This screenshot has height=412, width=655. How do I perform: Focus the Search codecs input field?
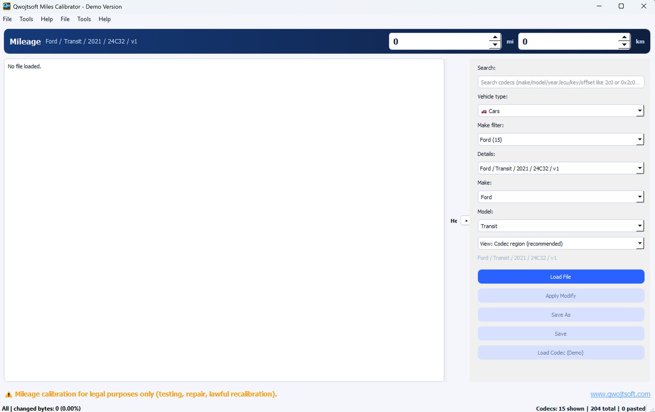click(x=560, y=82)
